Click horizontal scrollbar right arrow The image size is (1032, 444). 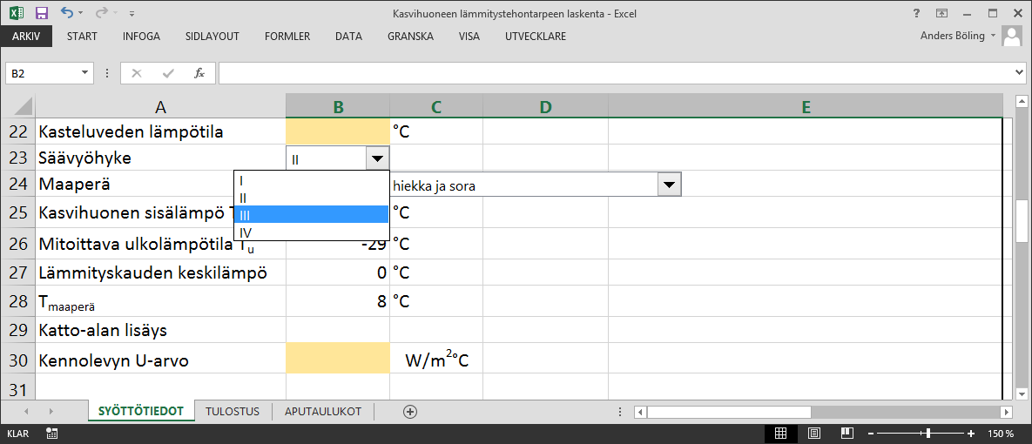click(1006, 412)
